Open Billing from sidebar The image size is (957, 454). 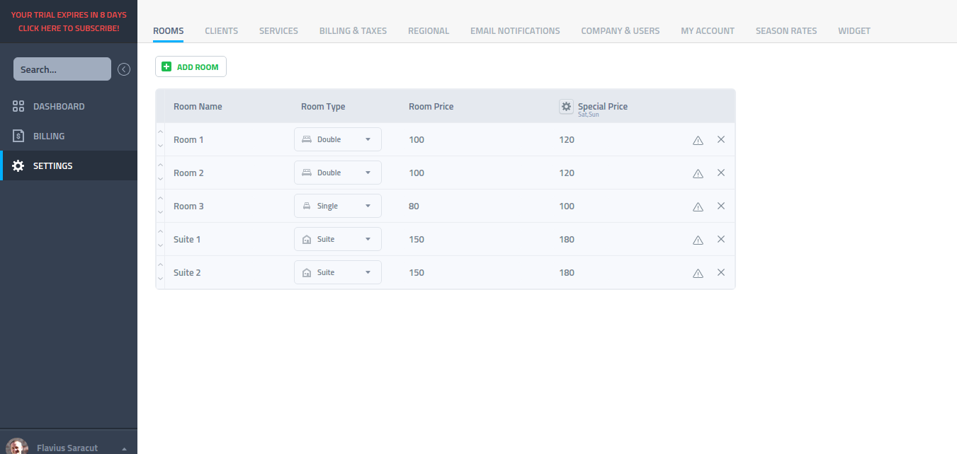69,136
